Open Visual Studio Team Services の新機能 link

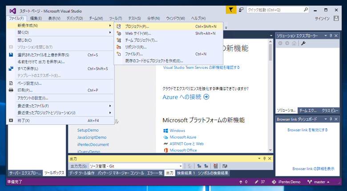coord(202,68)
